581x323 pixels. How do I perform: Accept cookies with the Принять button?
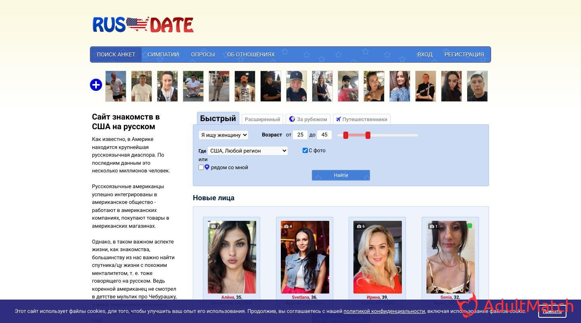pyautogui.click(x=552, y=311)
